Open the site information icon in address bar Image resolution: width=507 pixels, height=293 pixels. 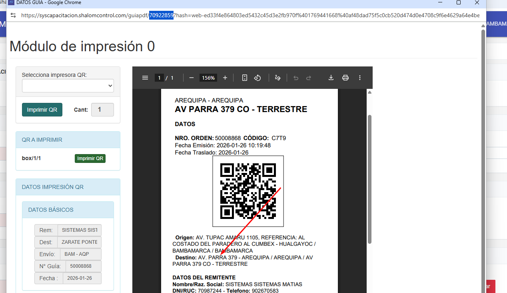click(13, 15)
